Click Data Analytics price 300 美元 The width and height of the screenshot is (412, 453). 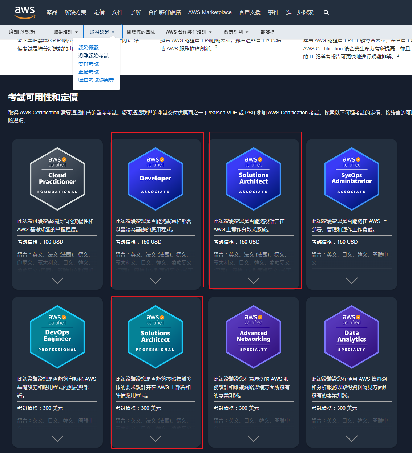point(335,408)
